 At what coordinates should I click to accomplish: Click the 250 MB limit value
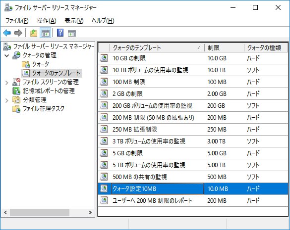pos(217,129)
